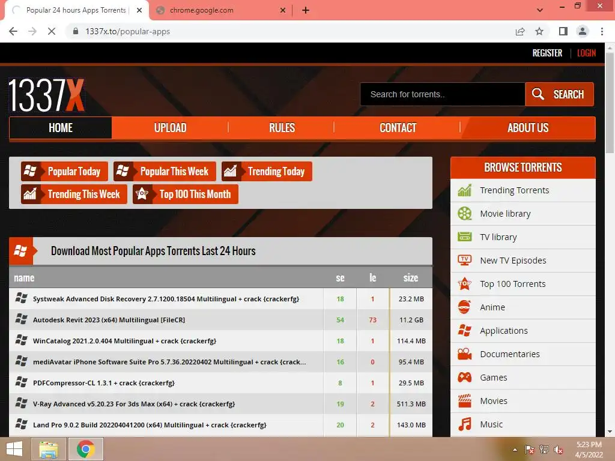This screenshot has height=461, width=615.
Task: Open Autodesk Revit 2023 torrent link
Action: 109,320
